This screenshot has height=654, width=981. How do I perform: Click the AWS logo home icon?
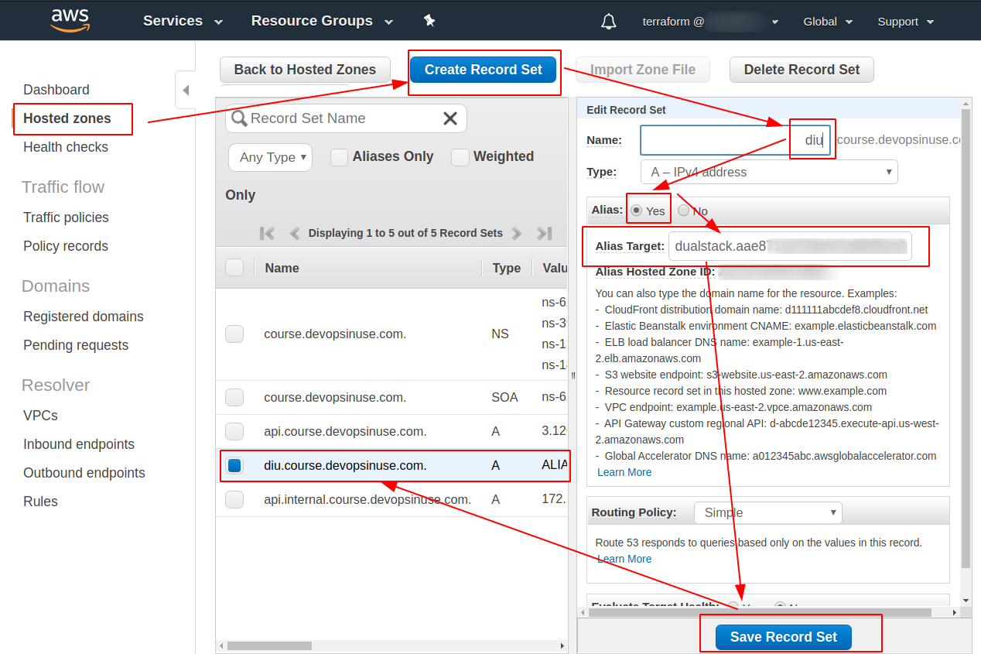point(70,21)
